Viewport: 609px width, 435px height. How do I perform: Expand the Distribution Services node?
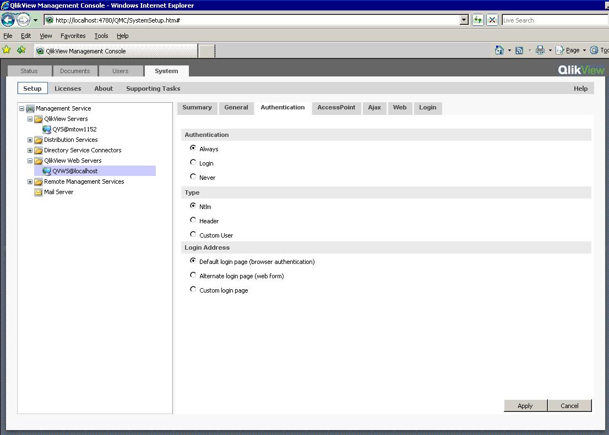30,140
